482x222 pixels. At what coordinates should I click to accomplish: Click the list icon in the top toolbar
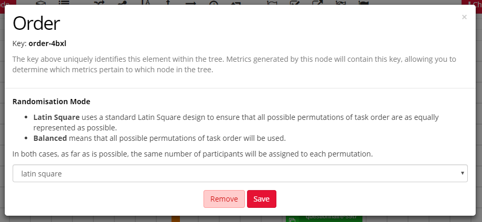64,2
